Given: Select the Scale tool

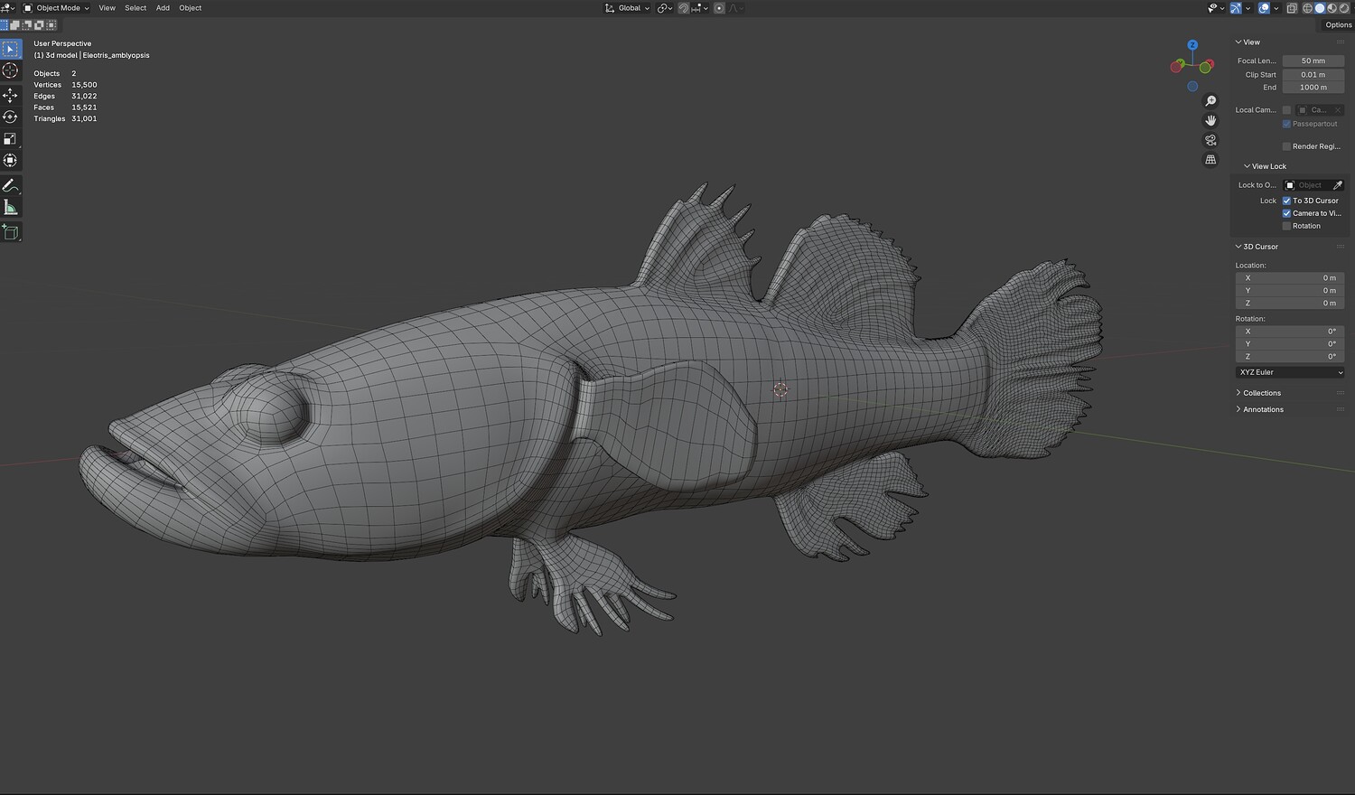Looking at the screenshot, I should (11, 138).
